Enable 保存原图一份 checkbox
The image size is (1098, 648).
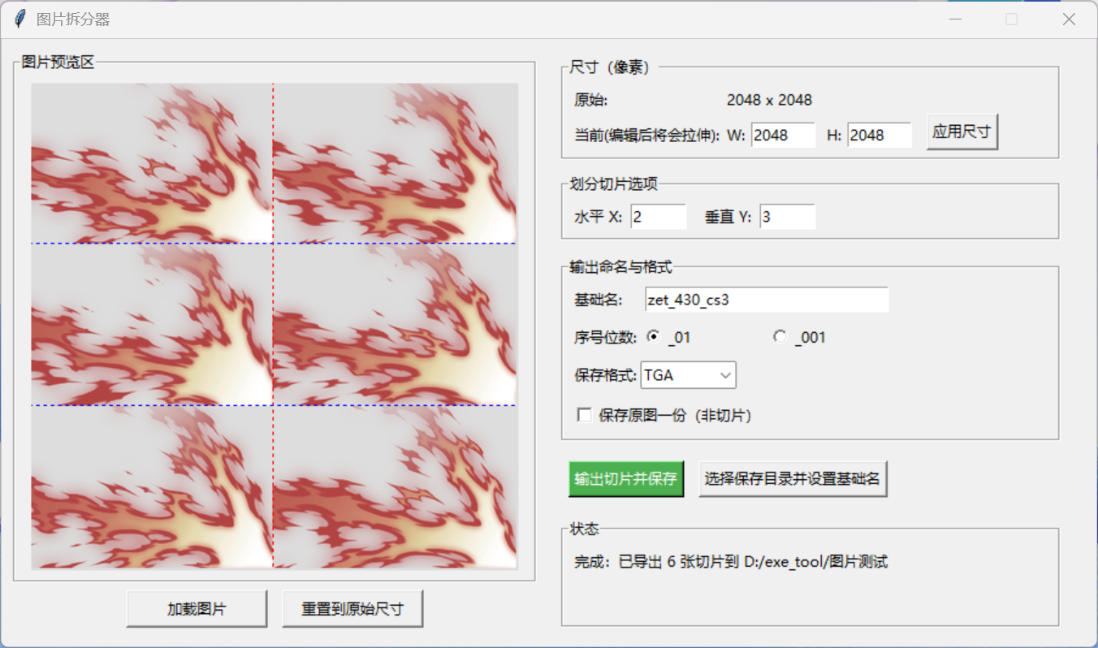[584, 415]
